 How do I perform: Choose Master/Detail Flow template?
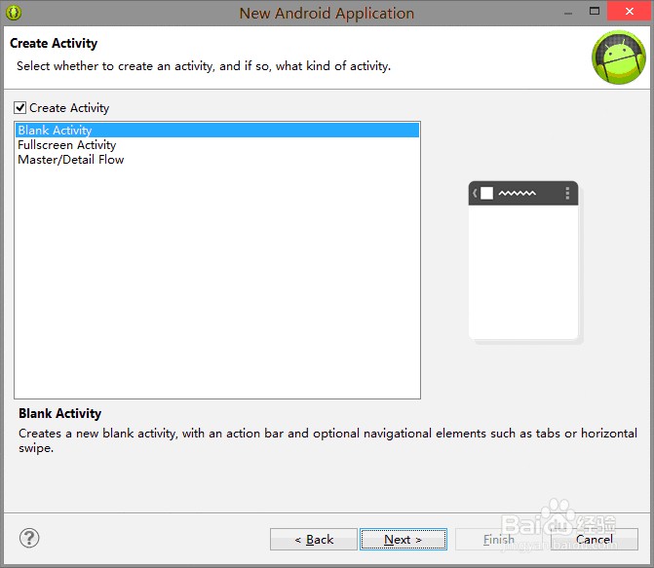(x=217, y=160)
